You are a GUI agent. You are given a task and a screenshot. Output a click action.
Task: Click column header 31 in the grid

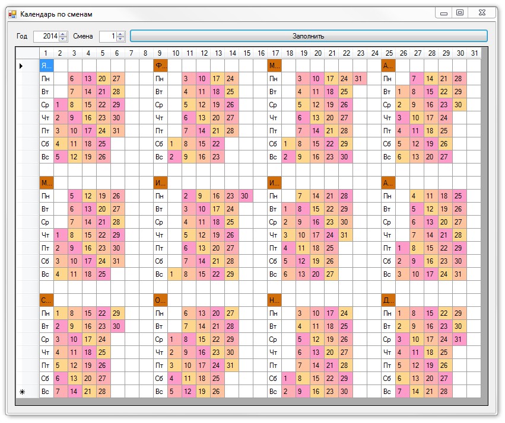[x=474, y=53]
